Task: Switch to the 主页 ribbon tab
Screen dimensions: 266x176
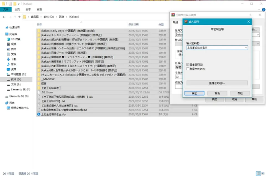Action: click(x=17, y=10)
